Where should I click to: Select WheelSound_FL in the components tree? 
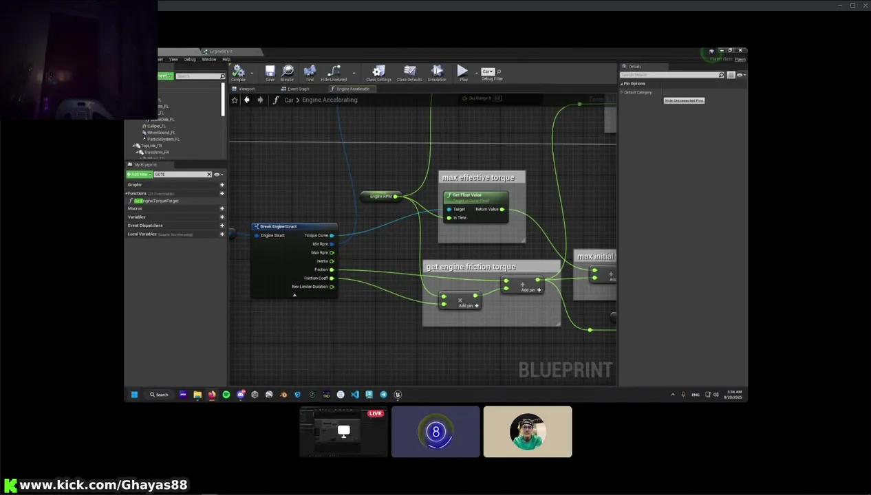coord(161,133)
